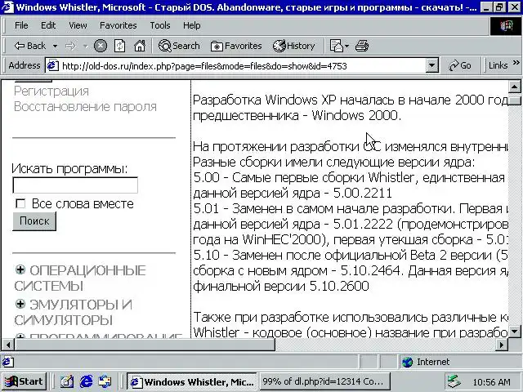Click the page icon in address bar
Image resolution: width=523 pixels, height=392 pixels.
(x=52, y=65)
